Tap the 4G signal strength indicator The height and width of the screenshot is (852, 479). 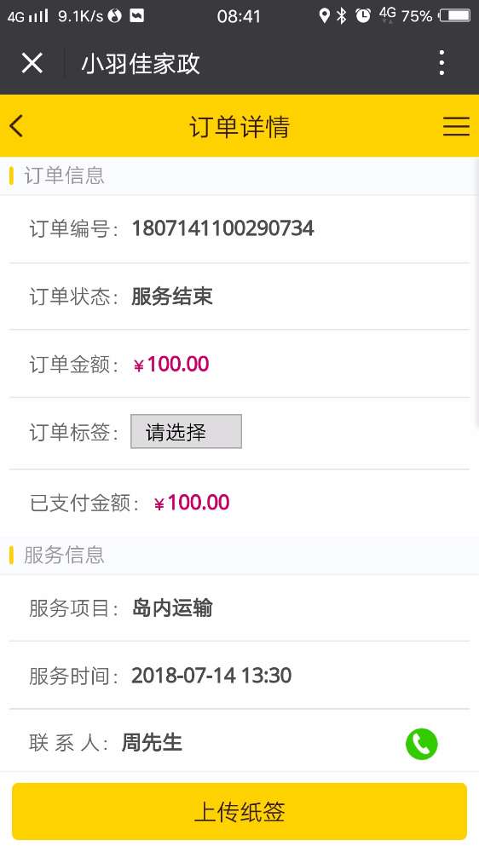tap(28, 15)
